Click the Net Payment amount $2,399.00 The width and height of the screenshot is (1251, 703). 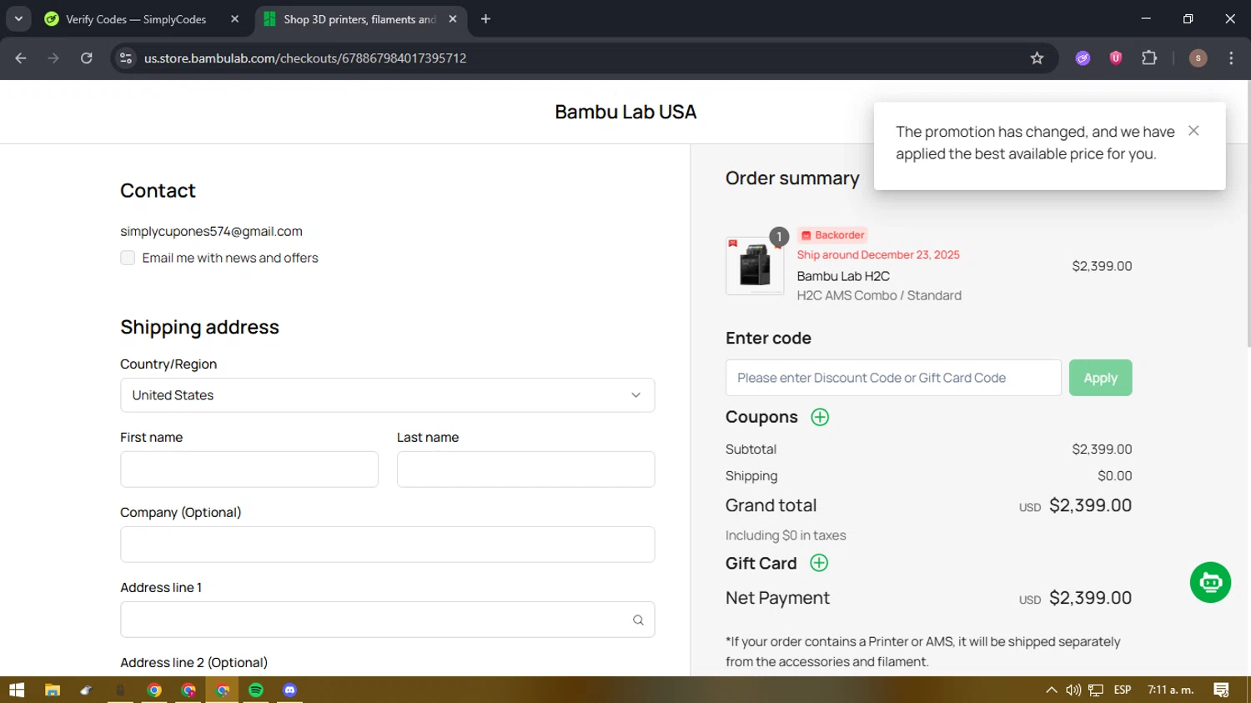tap(1090, 598)
